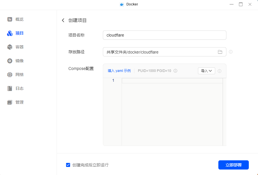Toggle the 创建完成后立即运行 checkbox
This screenshot has height=175, width=258.
[68, 165]
